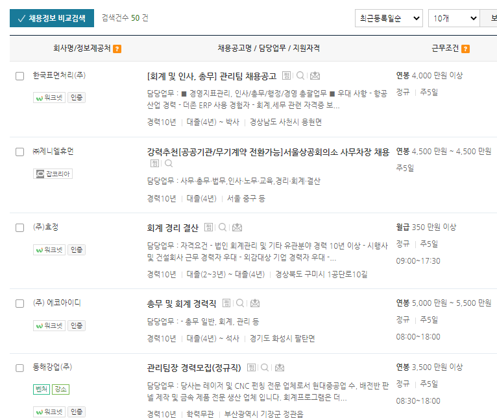Screen dimensions: 497x418
Task: Click 월급 350 만원 이상 salary text
Action: click(x=426, y=227)
